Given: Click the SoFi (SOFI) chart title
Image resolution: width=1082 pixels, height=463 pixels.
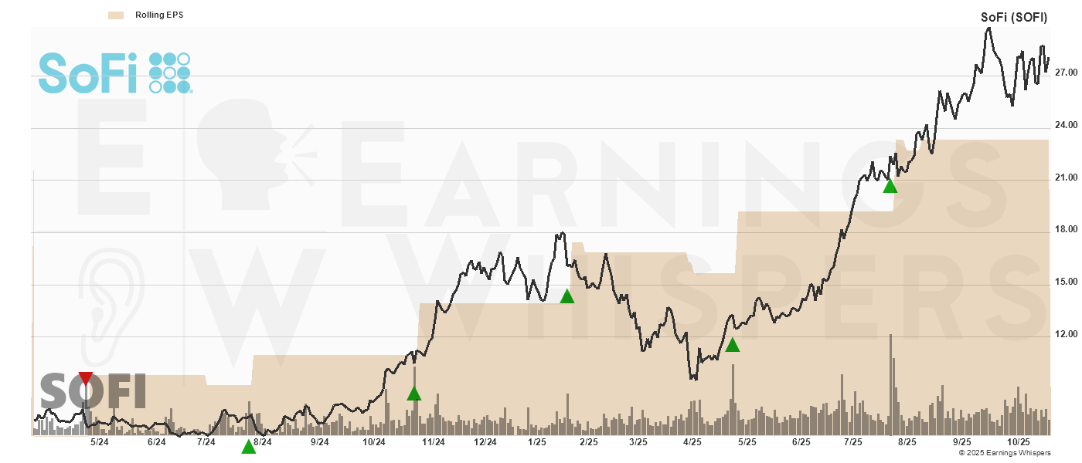Looking at the screenshot, I should point(1014,17).
